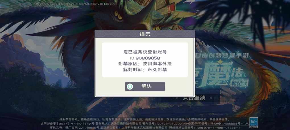The image size is (290, 130).
Task: Open the 12+ age rating badge
Action: point(253,123)
